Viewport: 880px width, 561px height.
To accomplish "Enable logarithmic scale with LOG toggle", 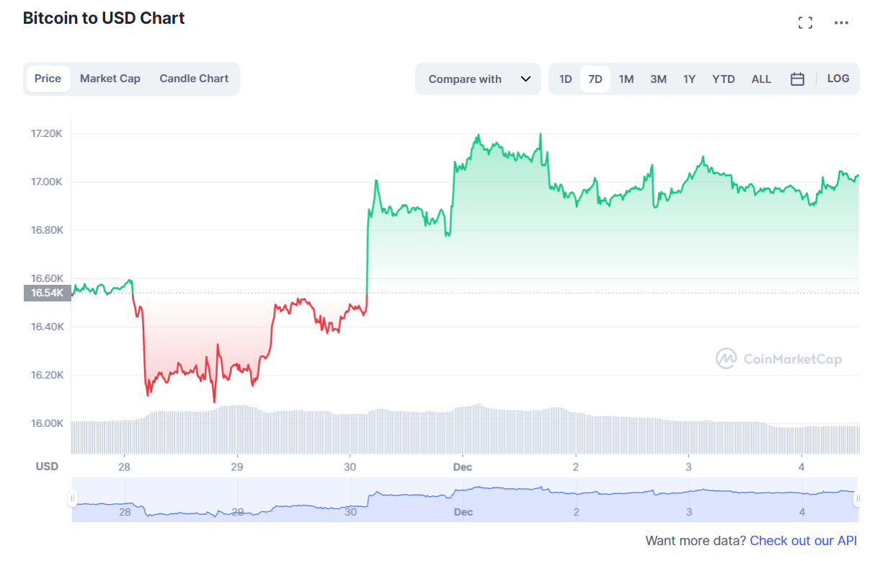I will tap(838, 79).
